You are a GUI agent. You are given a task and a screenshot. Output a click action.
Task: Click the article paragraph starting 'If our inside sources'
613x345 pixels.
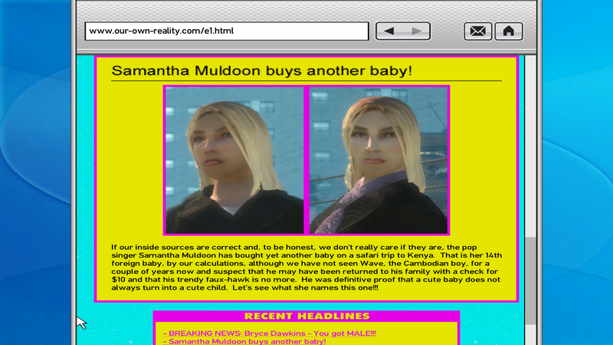(x=306, y=268)
